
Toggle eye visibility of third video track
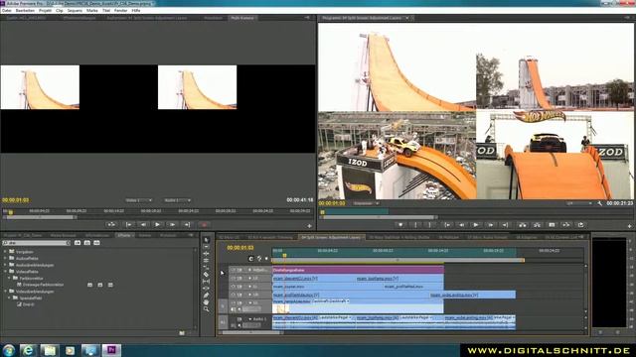[x=234, y=287]
